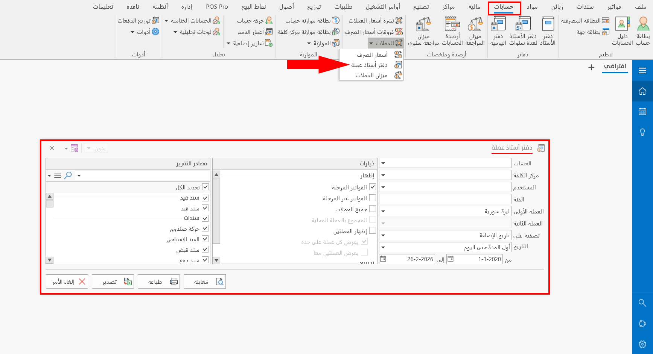Click بطاقة موازنة مركز كلفة item
The image size is (653, 354).
tap(309, 32)
